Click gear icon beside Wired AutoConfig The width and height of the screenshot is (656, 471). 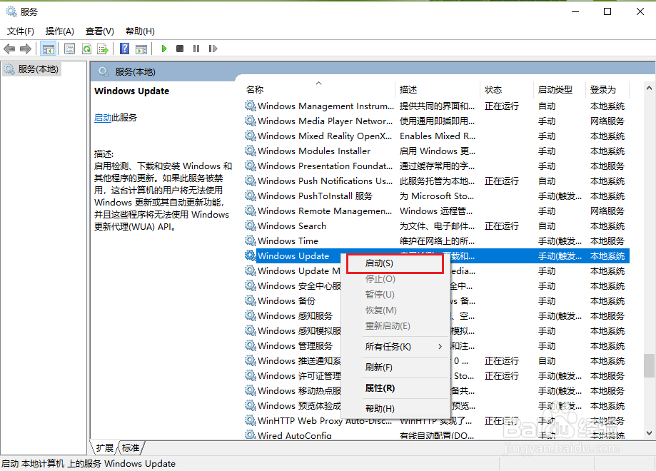point(250,435)
